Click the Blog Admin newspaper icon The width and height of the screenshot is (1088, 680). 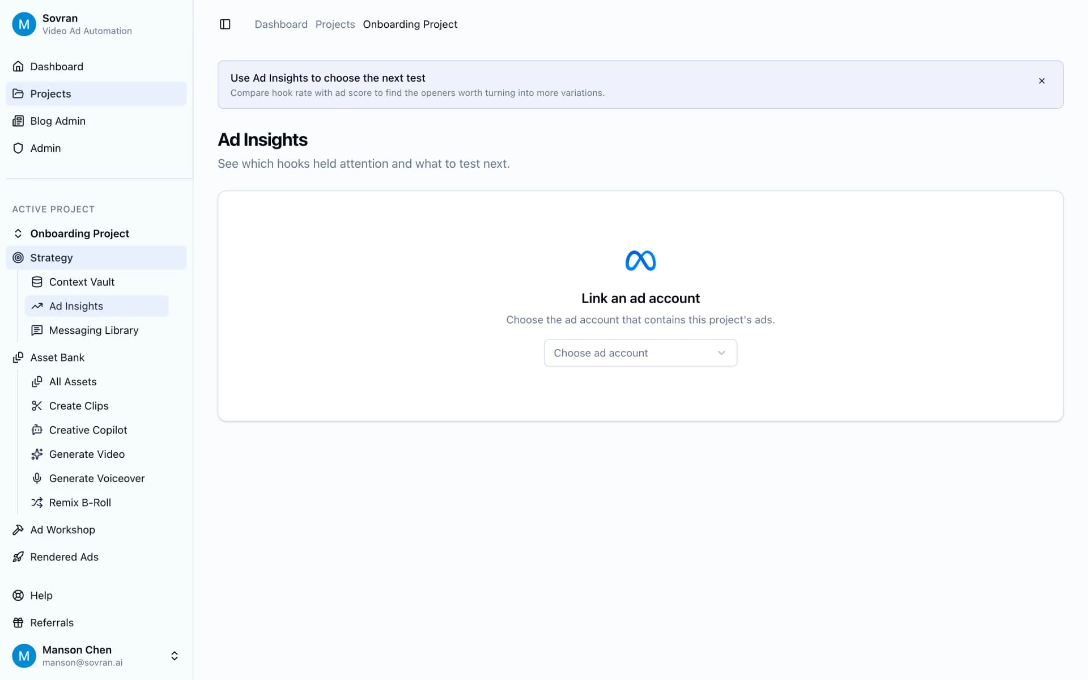coord(18,121)
